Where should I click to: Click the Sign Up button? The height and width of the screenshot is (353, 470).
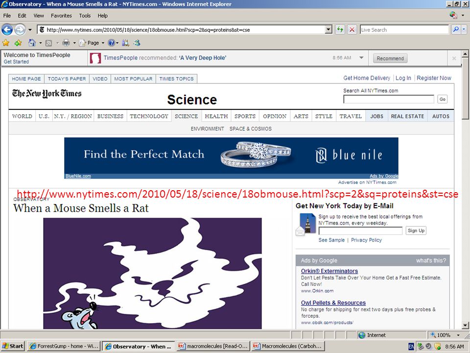(416, 230)
